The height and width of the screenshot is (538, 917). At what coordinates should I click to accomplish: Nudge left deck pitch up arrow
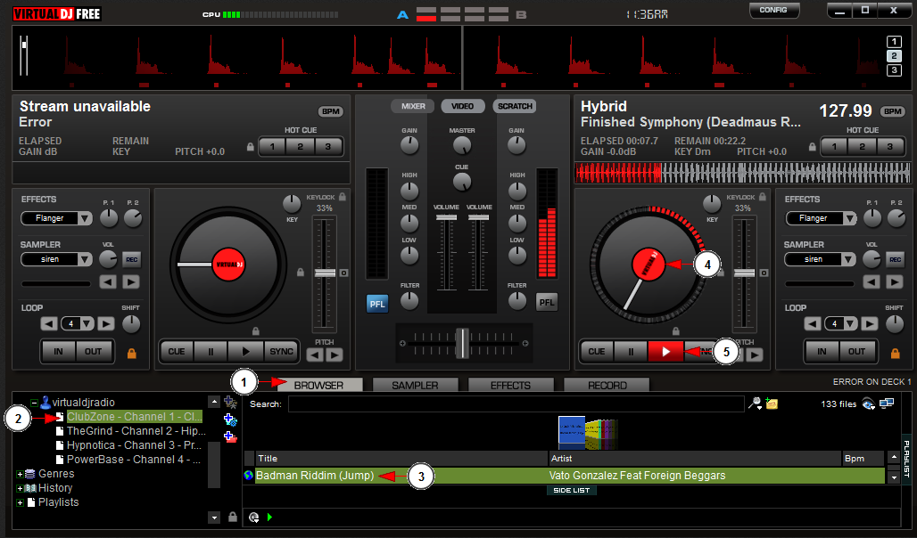[335, 355]
